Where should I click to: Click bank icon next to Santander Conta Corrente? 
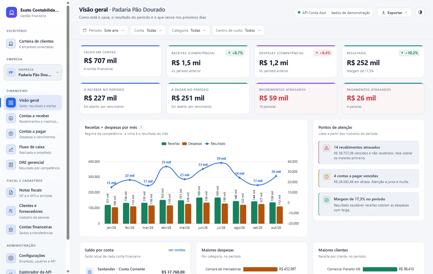[90, 272]
